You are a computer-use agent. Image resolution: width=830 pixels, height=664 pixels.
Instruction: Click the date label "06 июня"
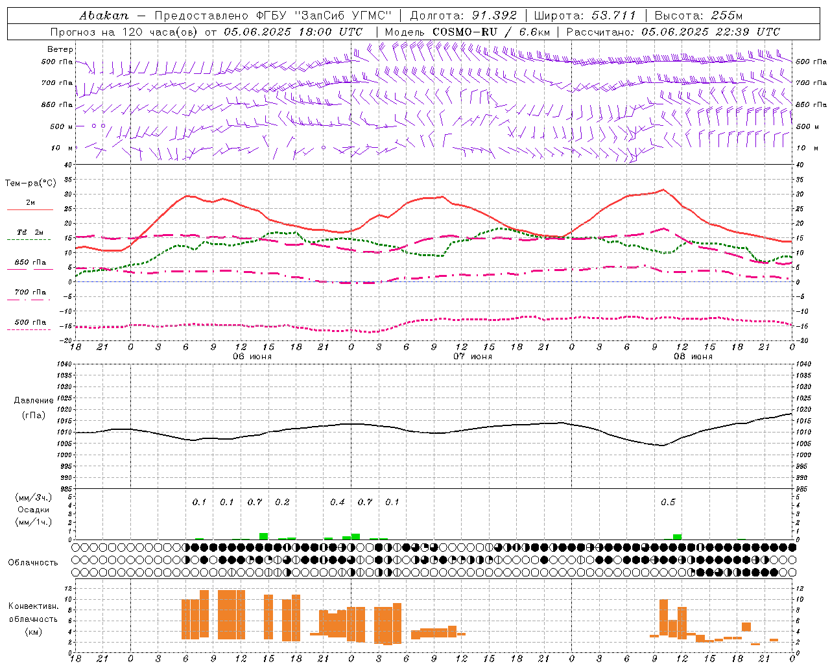click(x=252, y=357)
